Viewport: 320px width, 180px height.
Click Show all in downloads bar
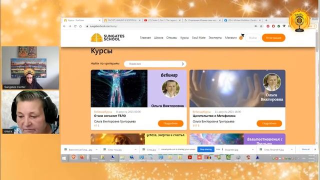click(305, 149)
